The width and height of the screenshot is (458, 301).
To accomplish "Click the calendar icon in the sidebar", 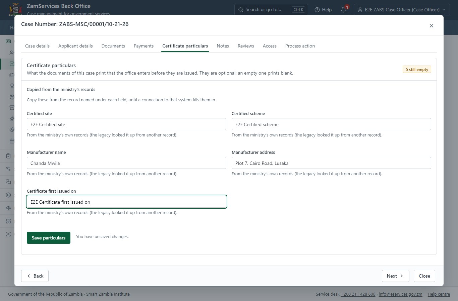I will coord(12,141).
